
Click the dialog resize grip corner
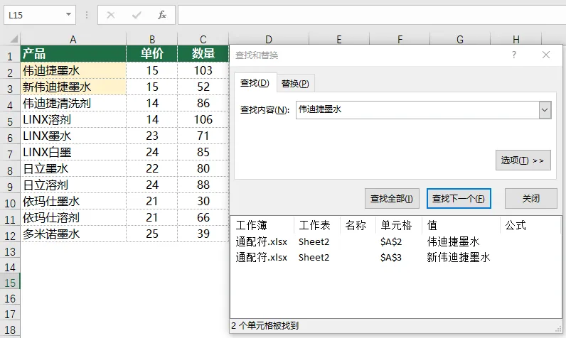(560, 328)
